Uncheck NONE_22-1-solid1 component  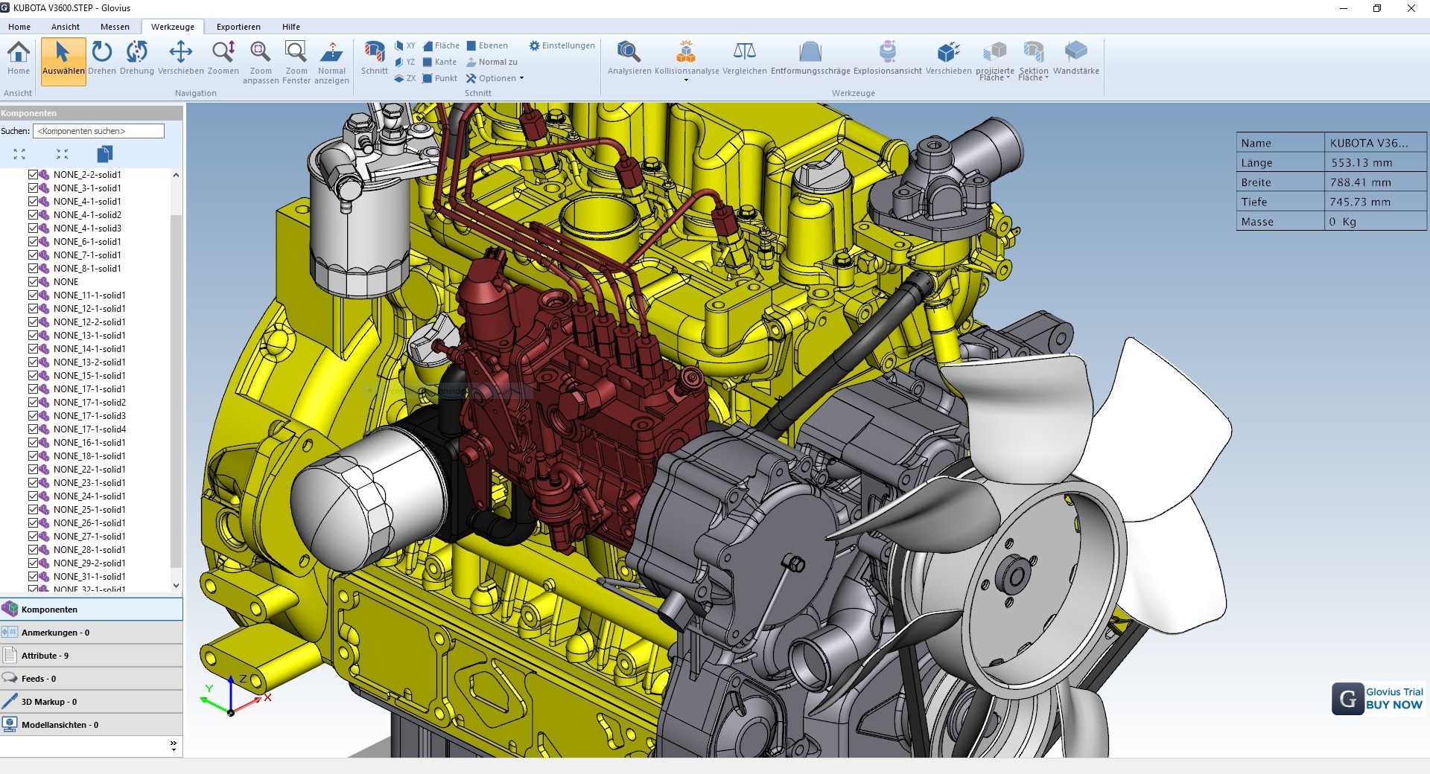pos(33,470)
